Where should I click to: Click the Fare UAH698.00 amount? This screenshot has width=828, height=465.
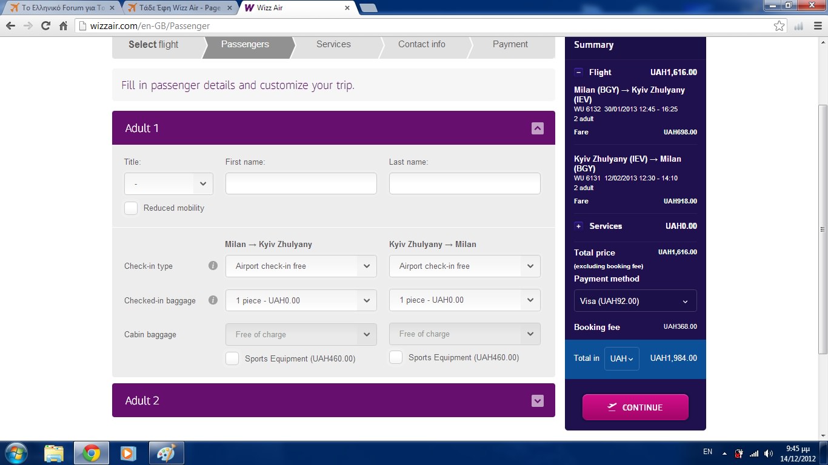[680, 132]
